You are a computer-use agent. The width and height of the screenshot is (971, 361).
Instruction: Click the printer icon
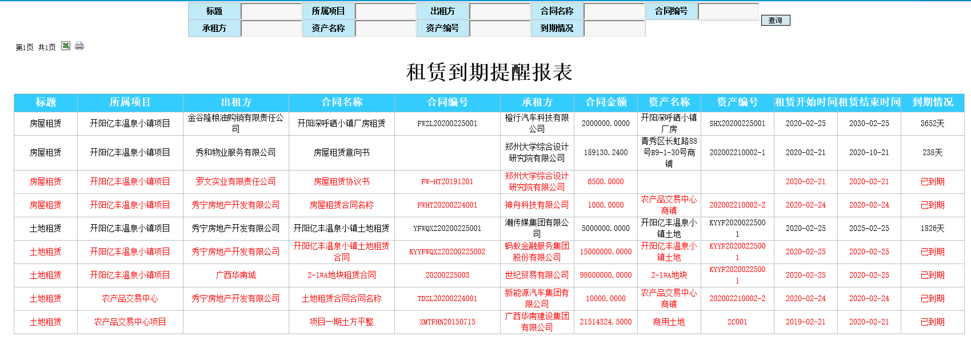79,46
